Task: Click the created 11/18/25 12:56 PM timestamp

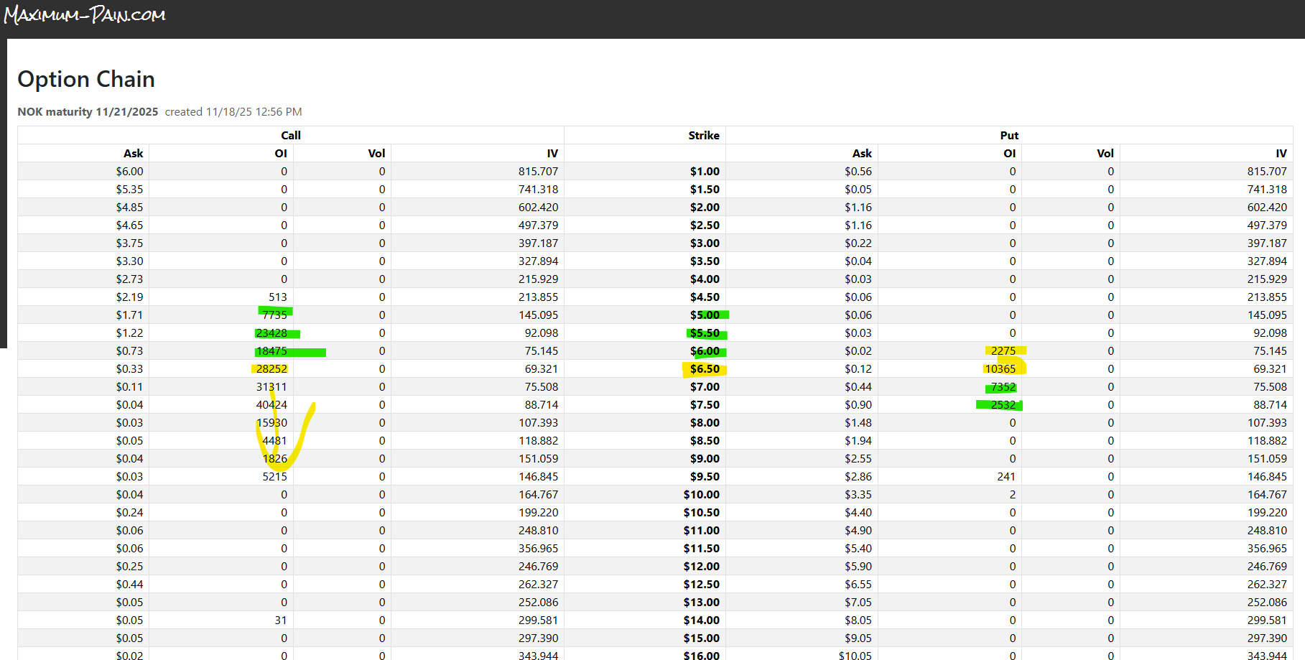Action: coord(233,112)
